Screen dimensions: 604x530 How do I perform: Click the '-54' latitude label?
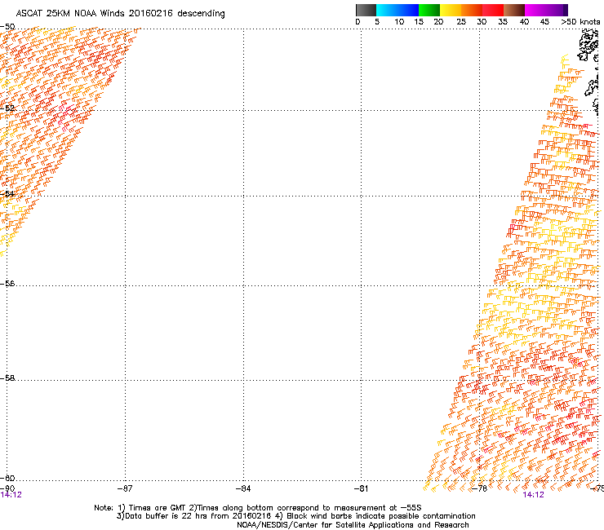pyautogui.click(x=7, y=193)
